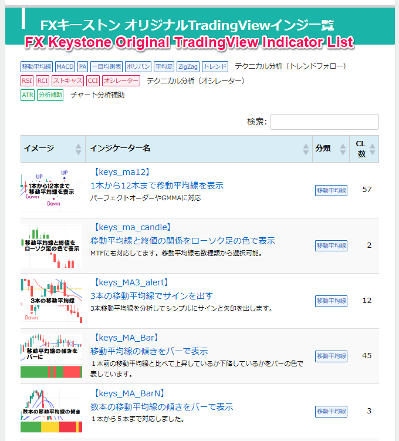The height and width of the screenshot is (441, 399).
Task: Open keys_MA3_alert thumbnail image
Action: 52,301
